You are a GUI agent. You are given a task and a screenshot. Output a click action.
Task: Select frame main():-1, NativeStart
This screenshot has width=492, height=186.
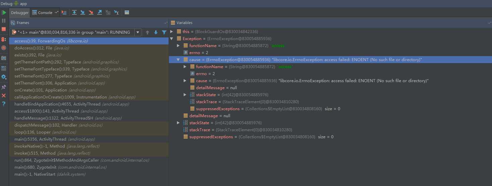(x=89, y=174)
